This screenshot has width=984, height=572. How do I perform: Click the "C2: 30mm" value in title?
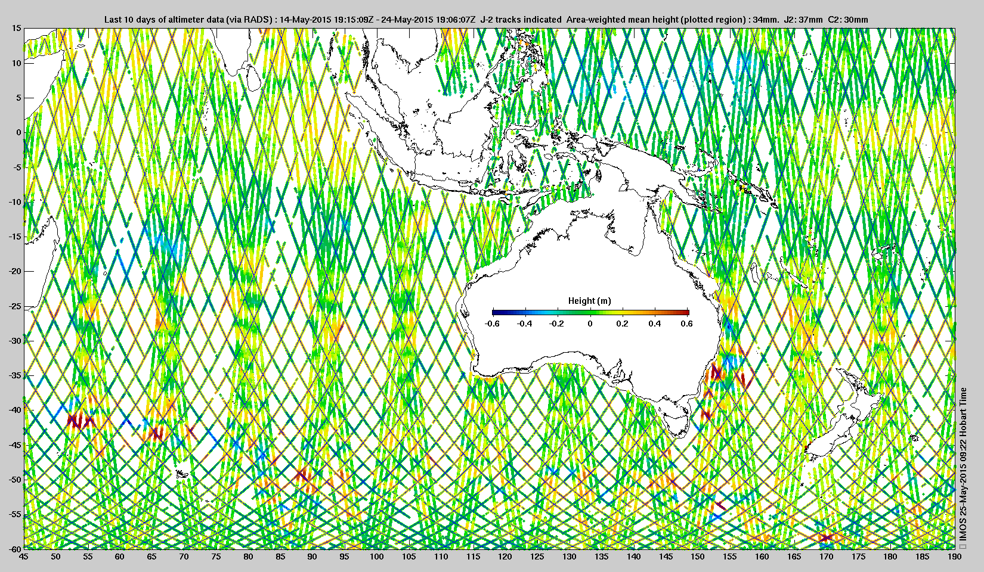coord(848,20)
